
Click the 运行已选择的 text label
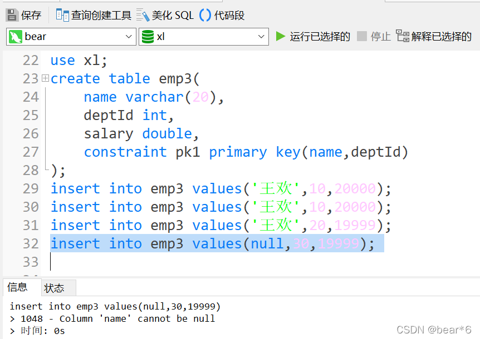[x=320, y=36]
